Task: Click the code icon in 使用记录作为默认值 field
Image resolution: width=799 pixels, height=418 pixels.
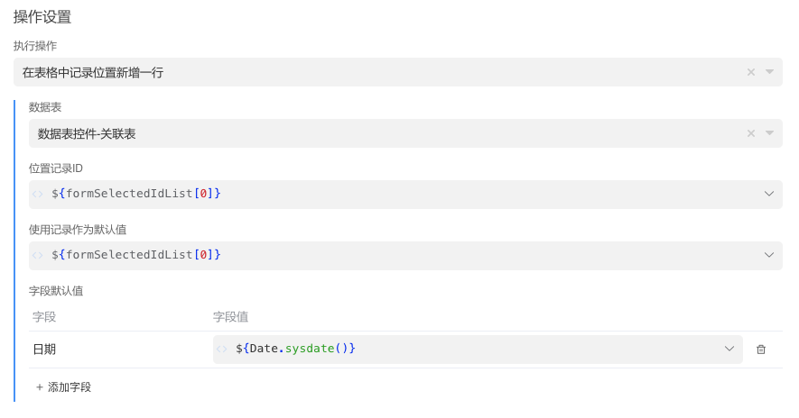Action: (x=37, y=255)
